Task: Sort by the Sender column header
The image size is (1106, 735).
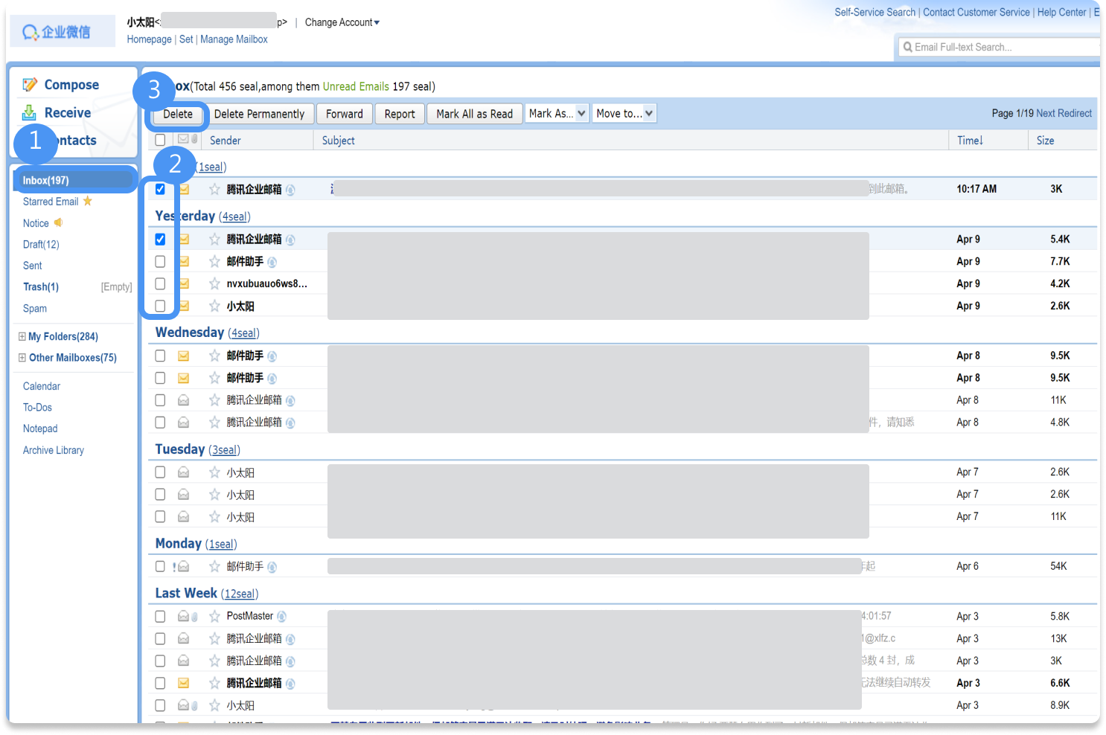Action: 225,140
